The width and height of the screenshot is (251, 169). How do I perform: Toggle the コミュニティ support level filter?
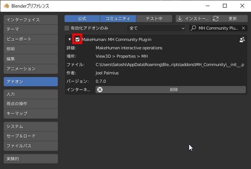pos(118,19)
